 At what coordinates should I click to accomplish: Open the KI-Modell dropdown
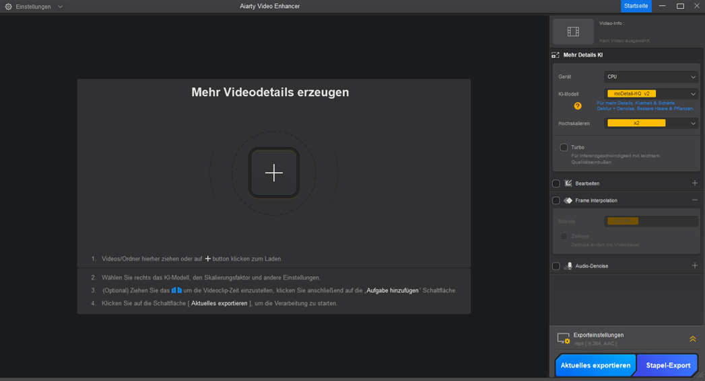pos(650,94)
